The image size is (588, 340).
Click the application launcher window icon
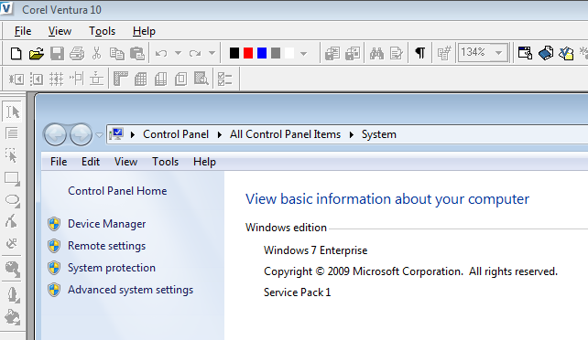coord(525,53)
